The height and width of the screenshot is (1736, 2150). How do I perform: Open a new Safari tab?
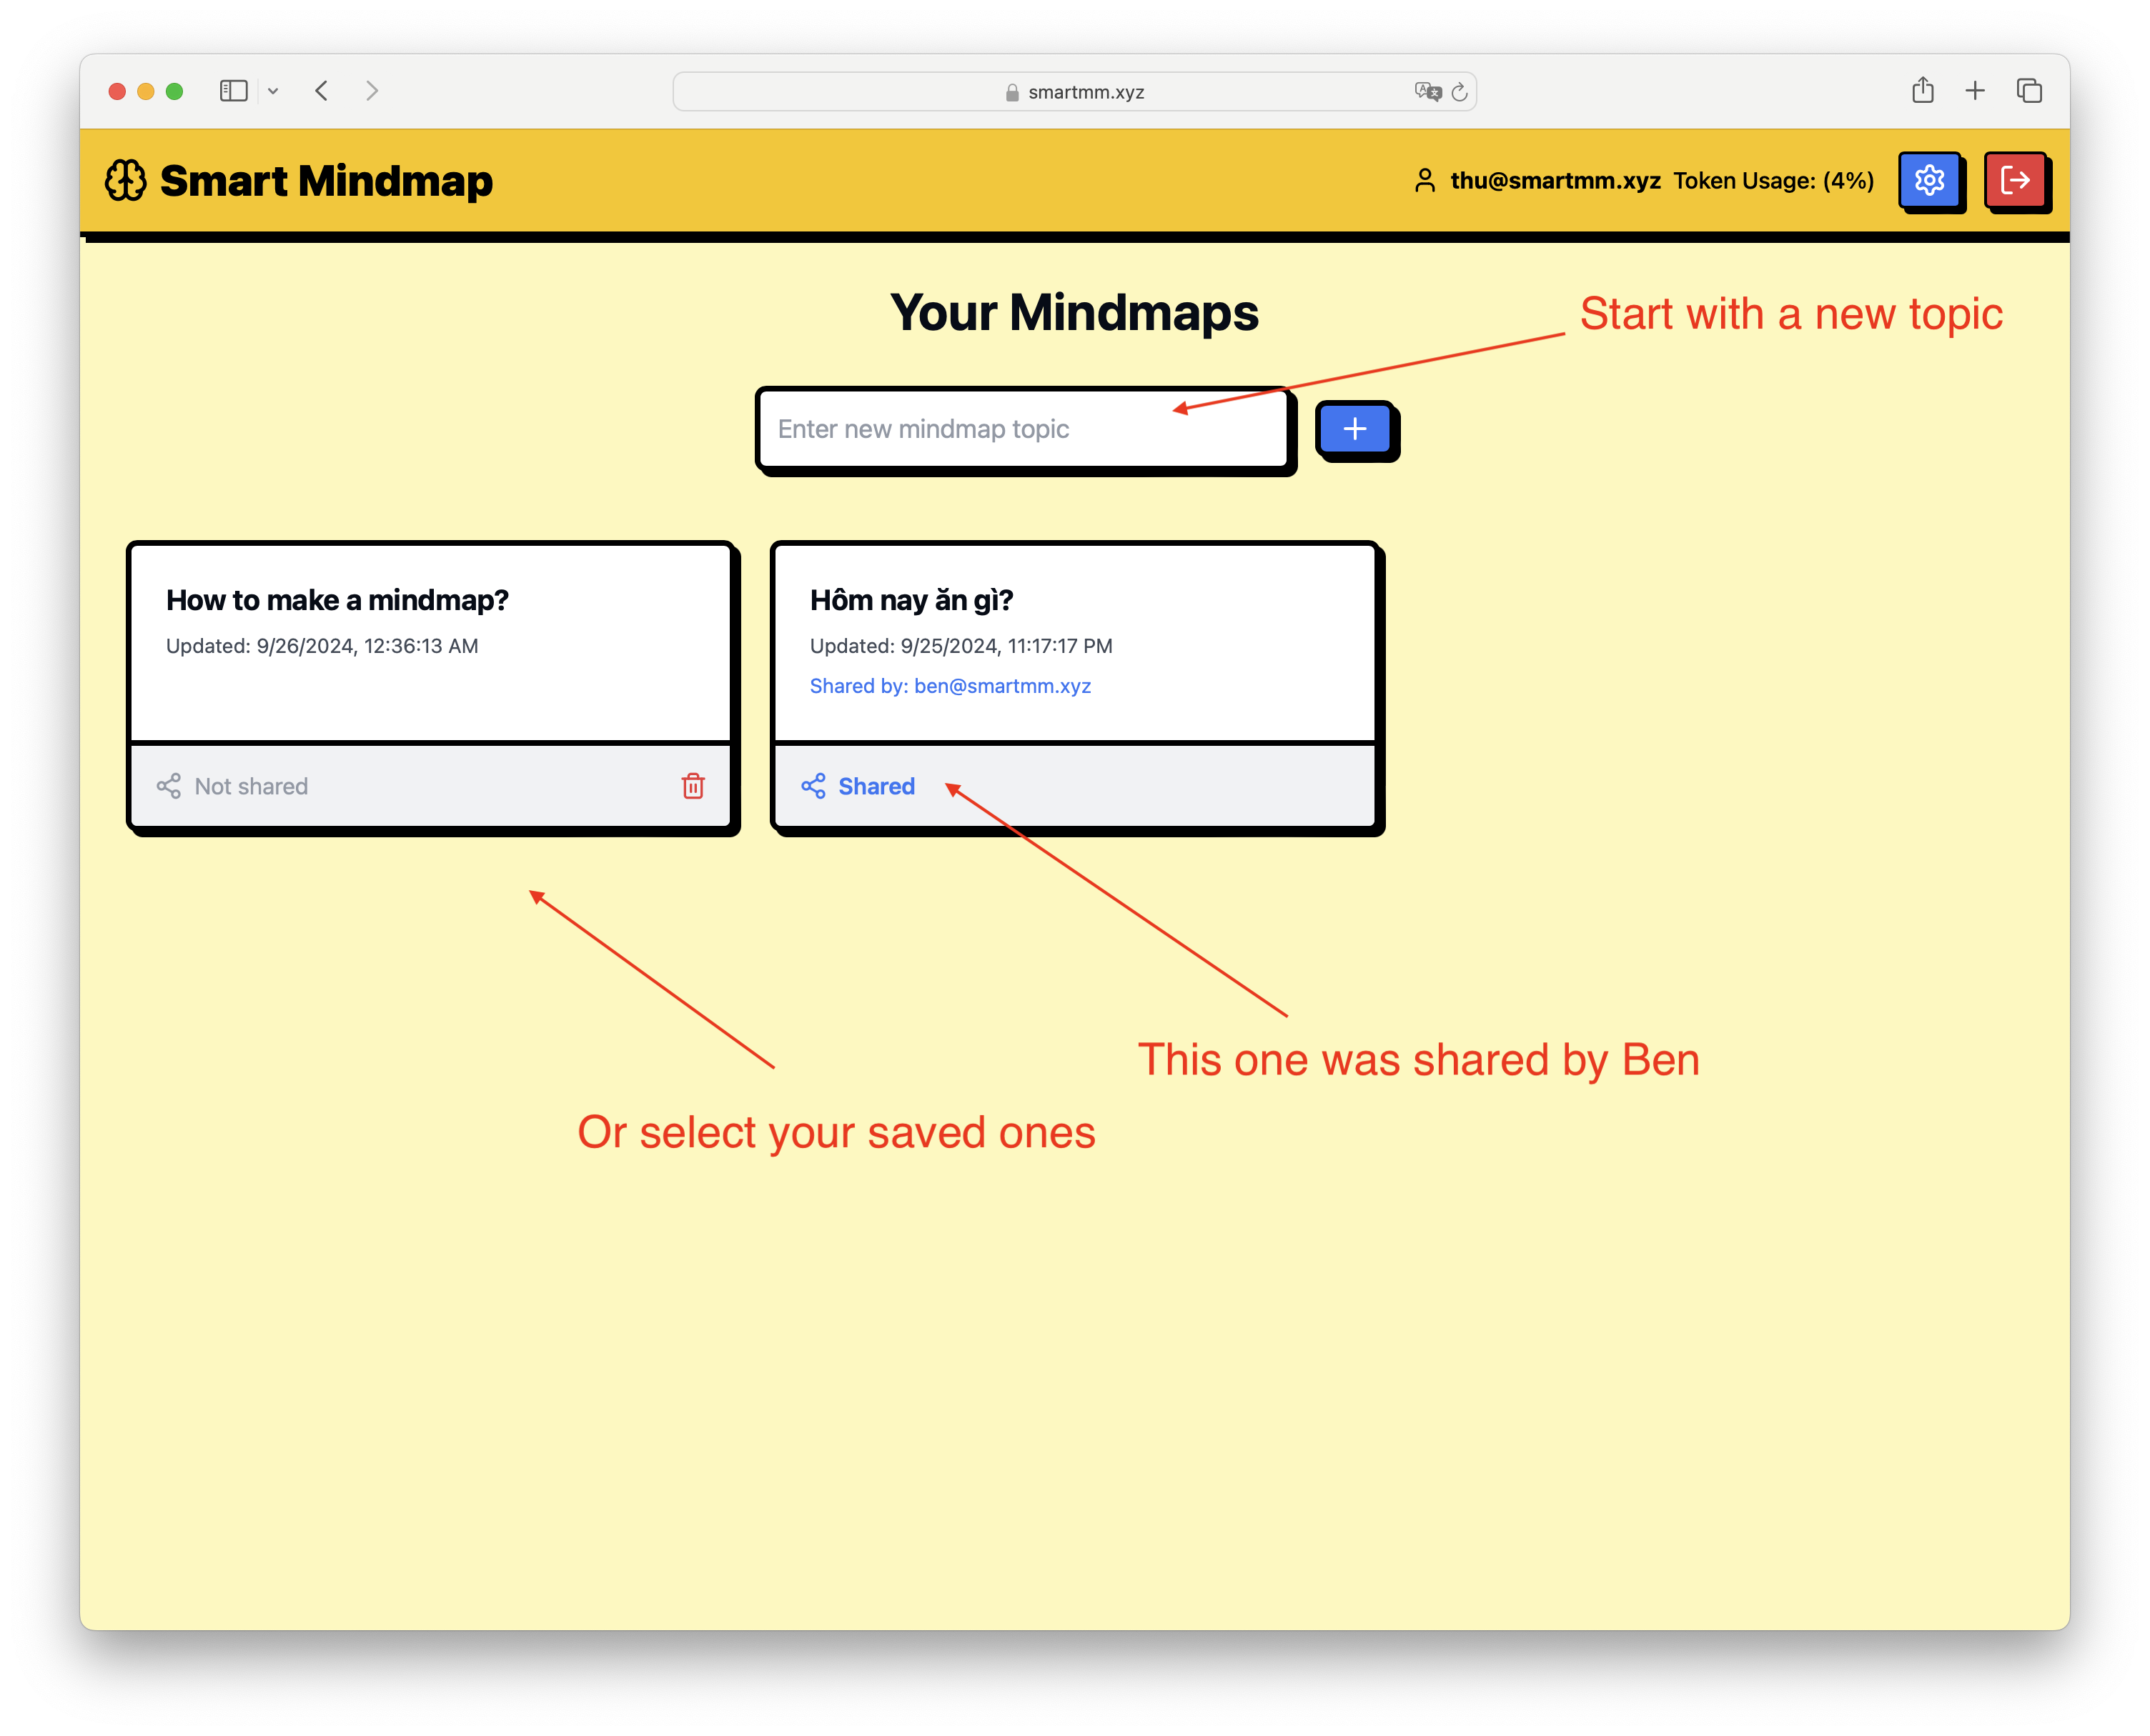tap(1975, 91)
